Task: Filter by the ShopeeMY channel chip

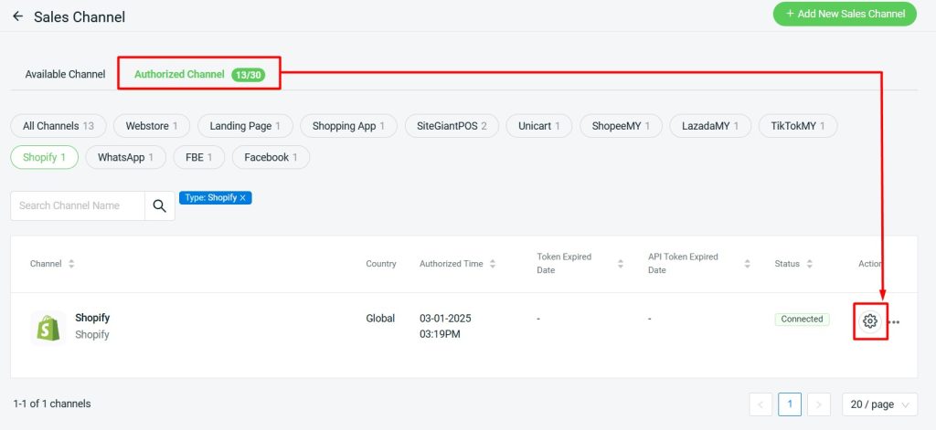Action: click(x=621, y=126)
